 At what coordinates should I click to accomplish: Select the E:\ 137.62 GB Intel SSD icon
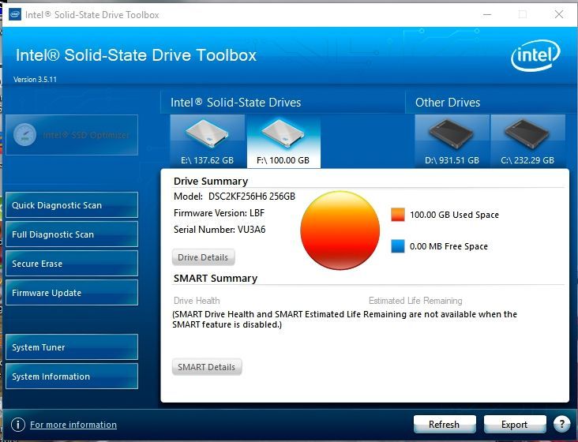point(207,136)
